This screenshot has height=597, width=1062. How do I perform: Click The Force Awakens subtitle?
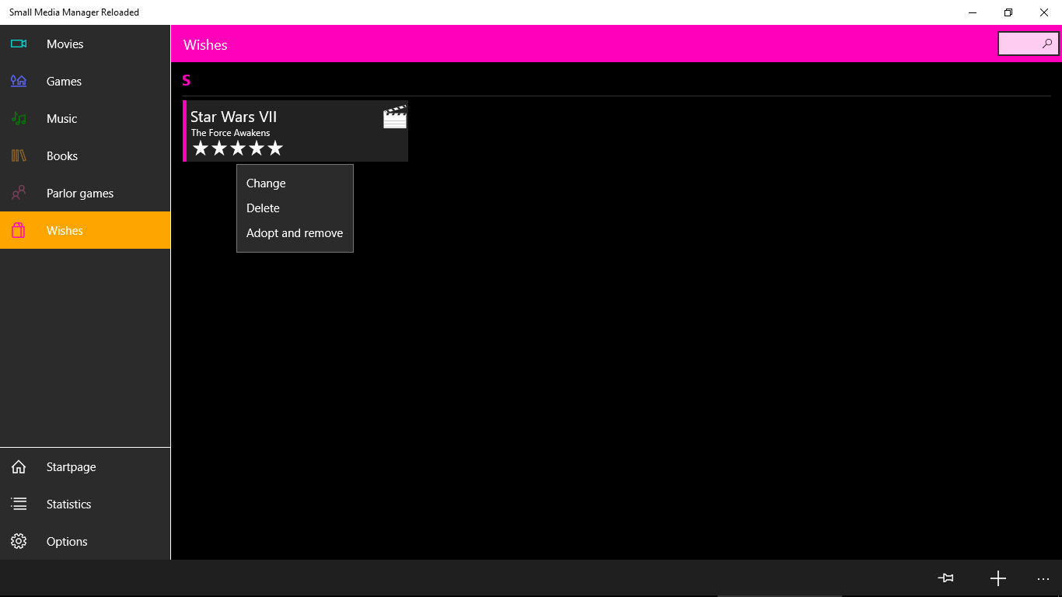(230, 133)
